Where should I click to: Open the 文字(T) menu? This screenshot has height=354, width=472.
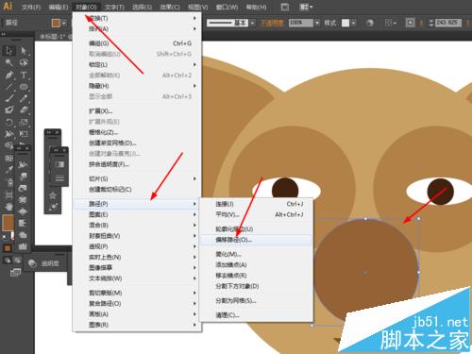[x=114, y=7]
